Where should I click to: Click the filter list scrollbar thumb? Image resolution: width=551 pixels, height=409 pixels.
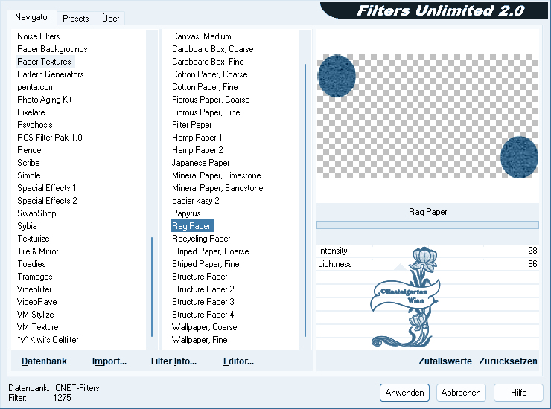click(305, 200)
